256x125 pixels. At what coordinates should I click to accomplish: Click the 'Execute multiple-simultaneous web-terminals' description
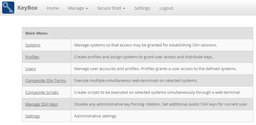click(136, 81)
